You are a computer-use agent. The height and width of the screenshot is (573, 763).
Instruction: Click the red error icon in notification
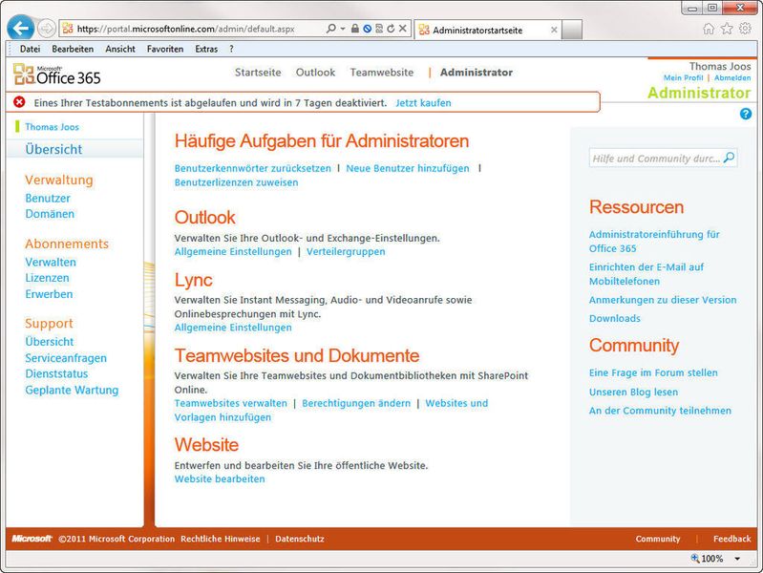click(19, 102)
